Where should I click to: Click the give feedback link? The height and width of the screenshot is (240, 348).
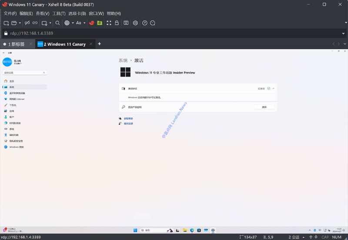[128, 123]
